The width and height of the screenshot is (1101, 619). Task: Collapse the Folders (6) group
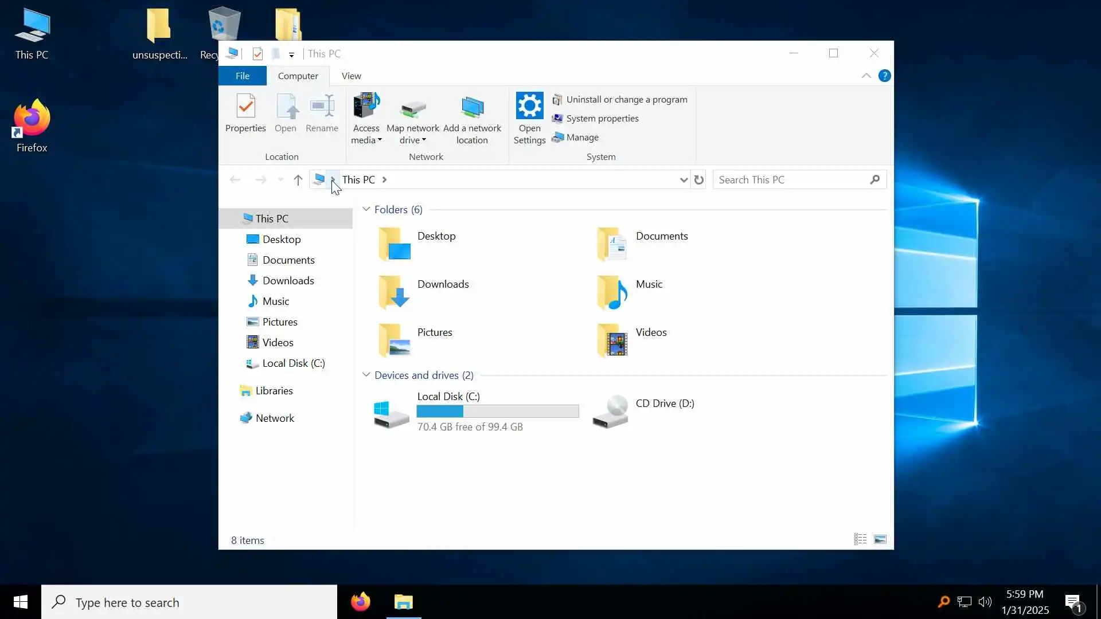click(x=366, y=210)
